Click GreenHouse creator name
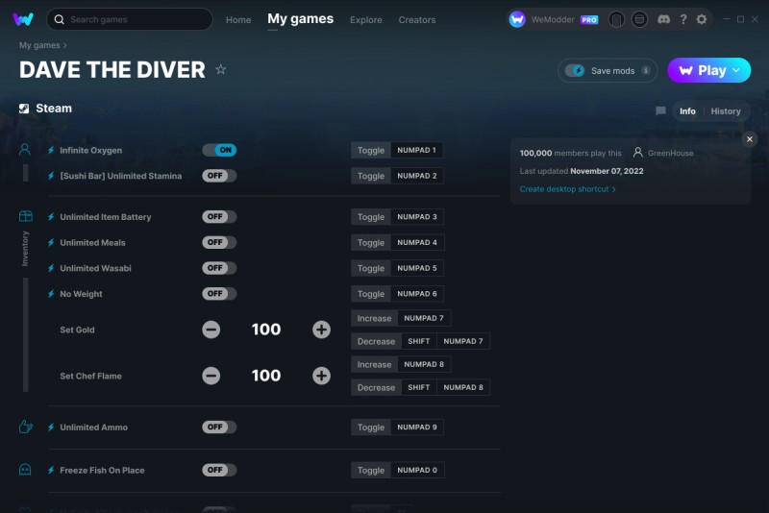The height and width of the screenshot is (513, 769). [670, 153]
